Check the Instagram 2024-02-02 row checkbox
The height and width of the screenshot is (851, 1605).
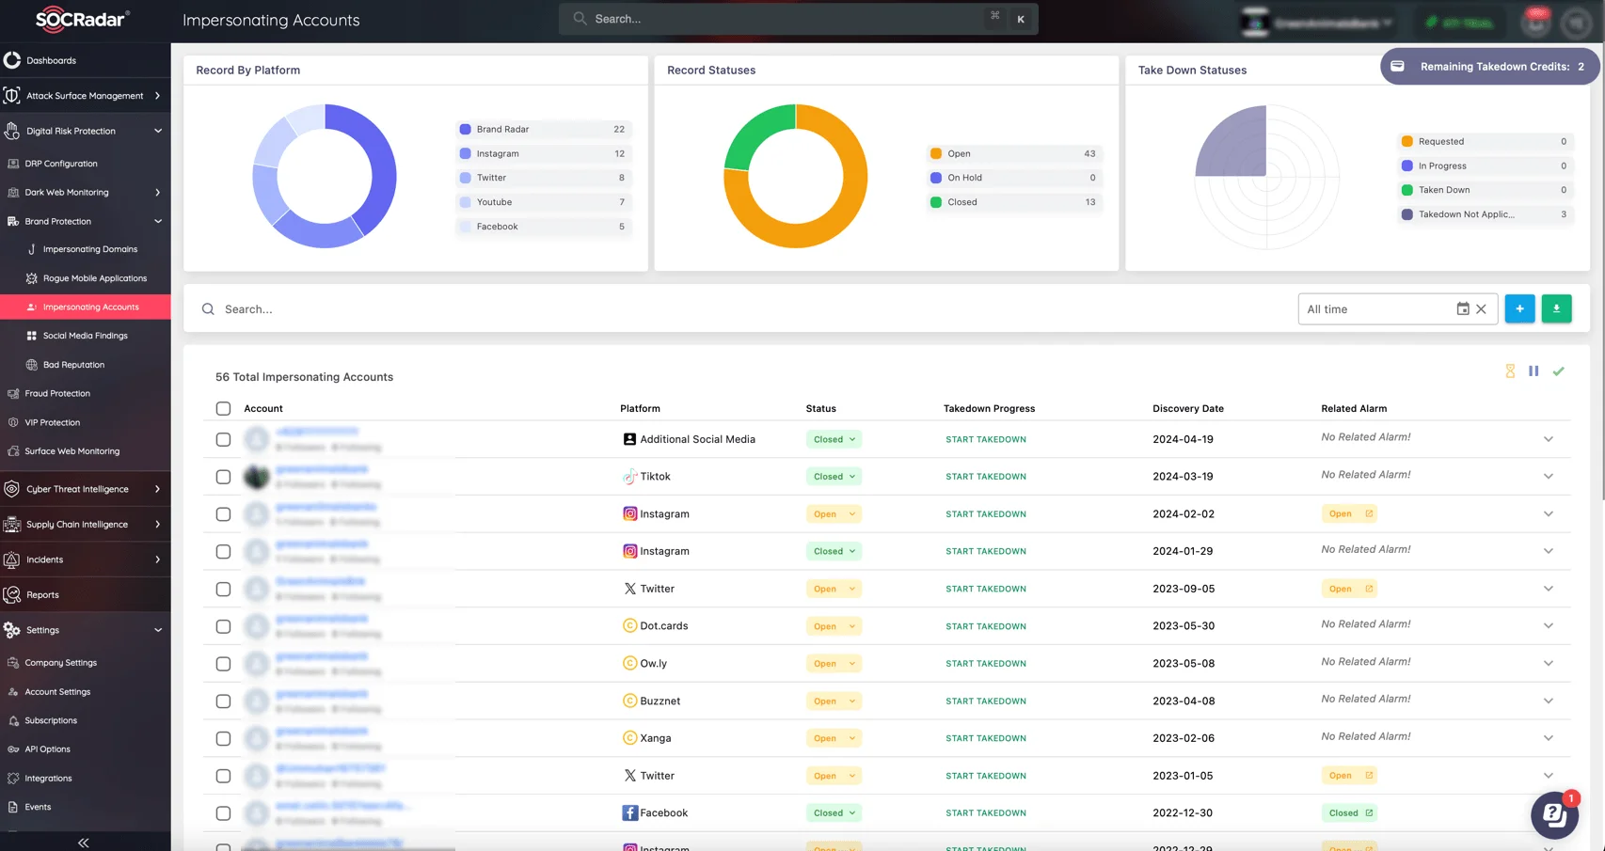pyautogui.click(x=223, y=514)
